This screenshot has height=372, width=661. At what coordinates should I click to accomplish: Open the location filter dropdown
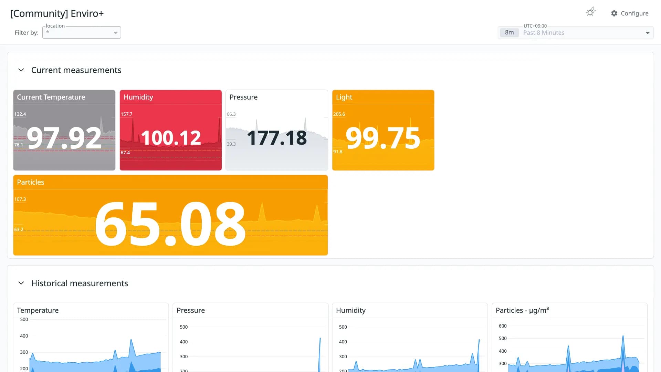point(82,32)
